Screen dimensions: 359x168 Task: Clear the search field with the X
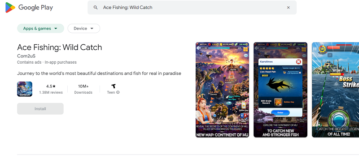point(288,7)
